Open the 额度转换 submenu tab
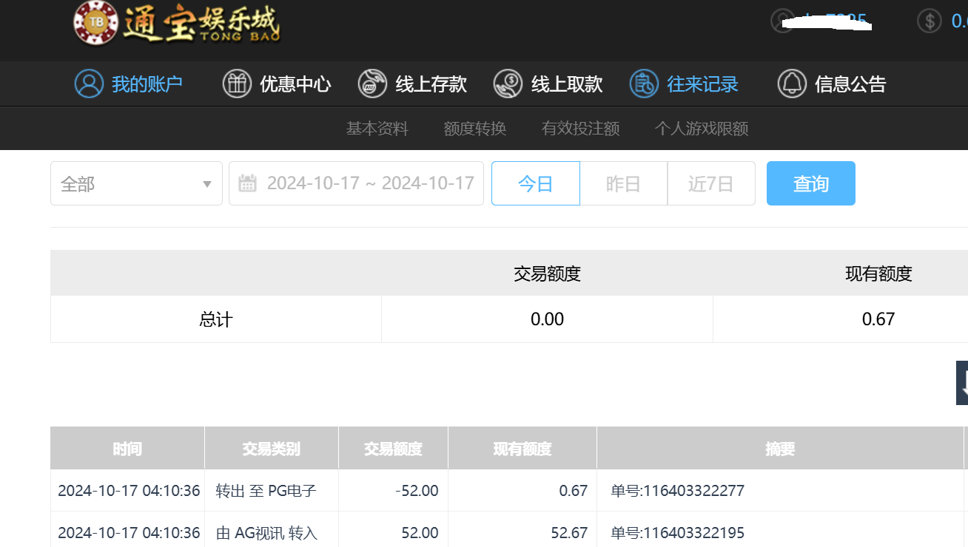The height and width of the screenshot is (547, 968). (475, 129)
